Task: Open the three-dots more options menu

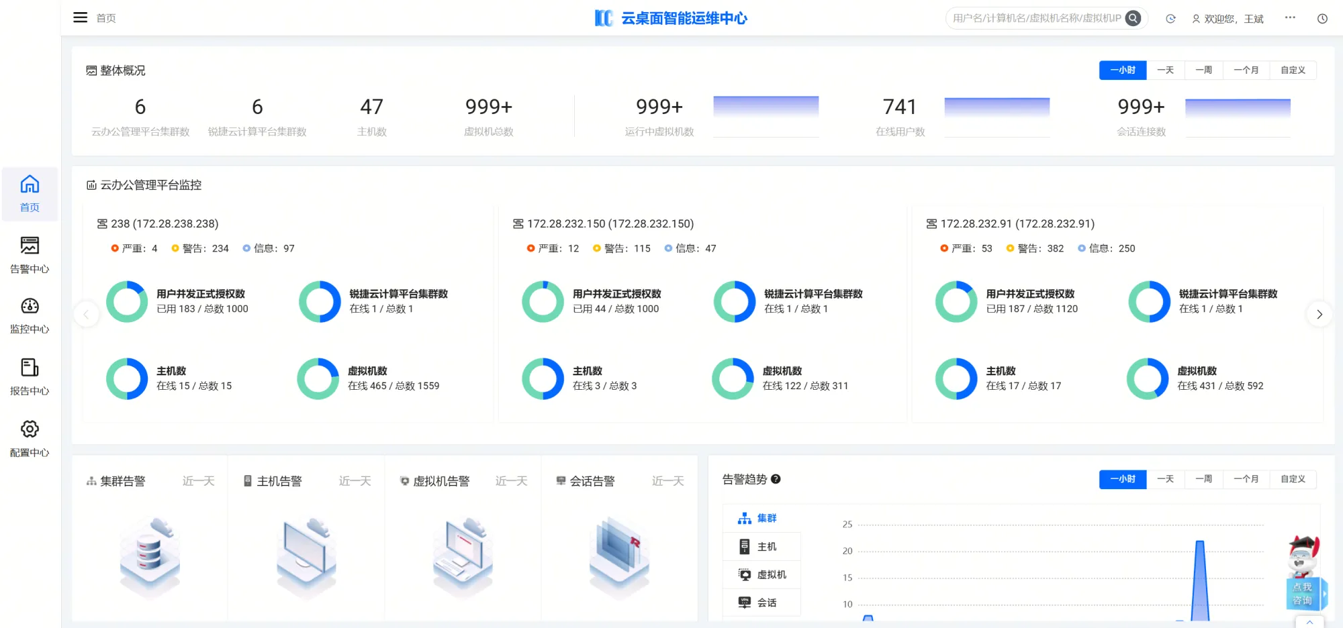Action: coord(1290,18)
